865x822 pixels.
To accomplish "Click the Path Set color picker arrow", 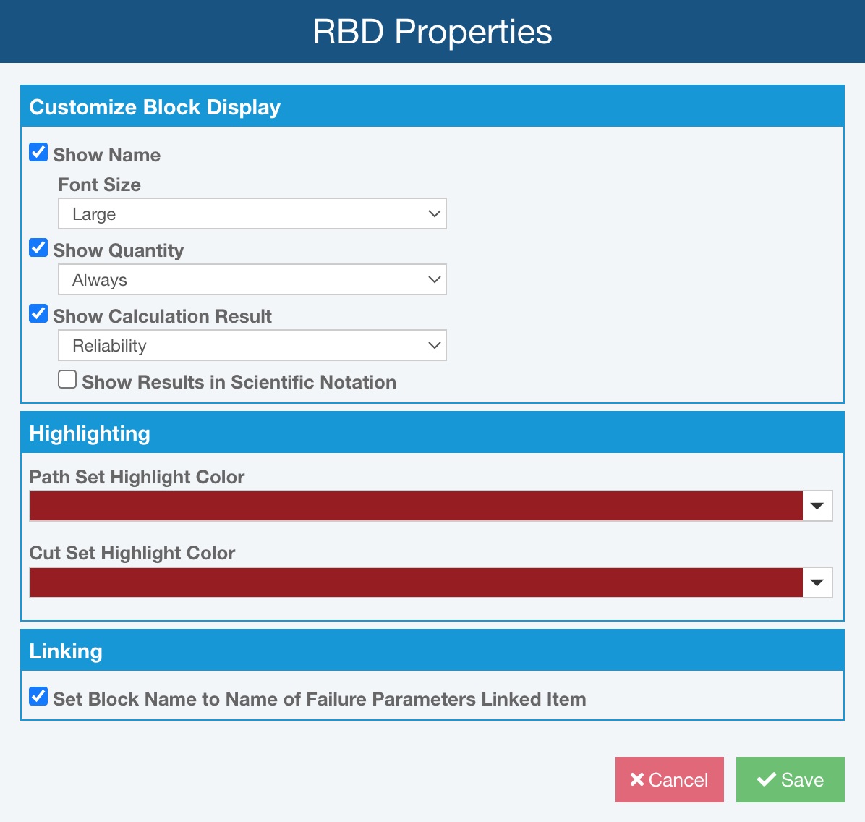I will pos(817,506).
